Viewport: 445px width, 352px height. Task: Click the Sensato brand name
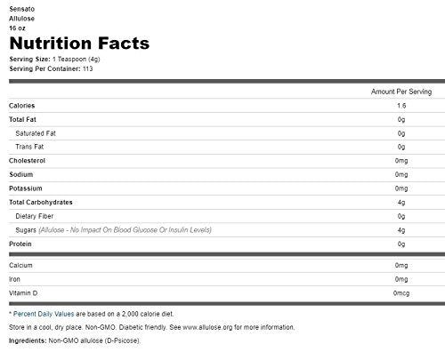[21, 9]
